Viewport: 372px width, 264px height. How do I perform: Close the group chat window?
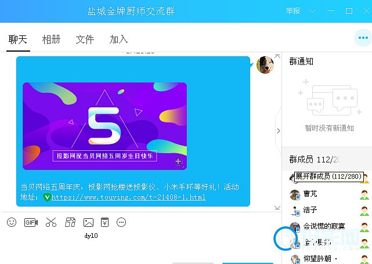click(367, 11)
